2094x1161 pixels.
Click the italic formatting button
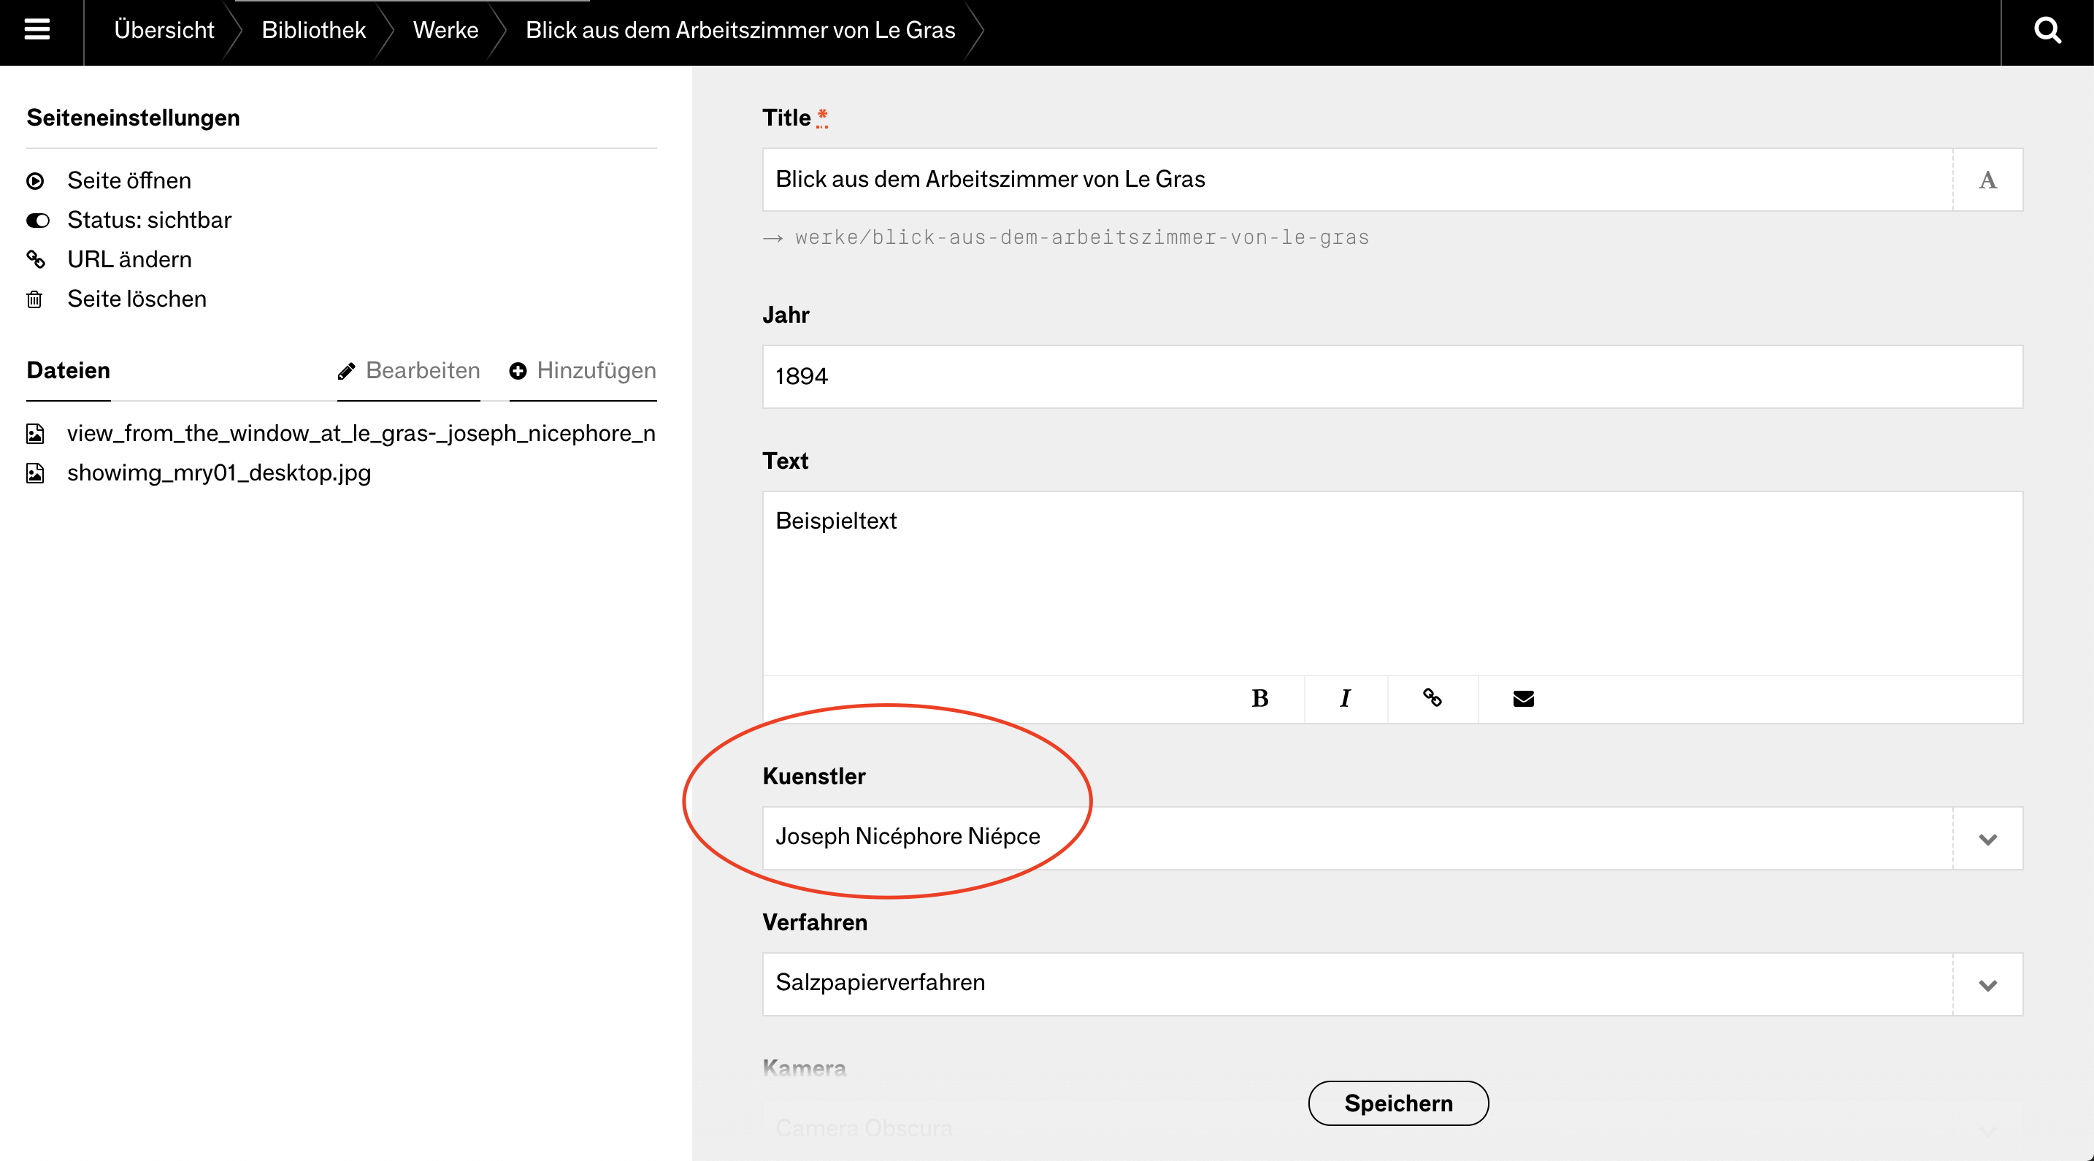[1346, 698]
